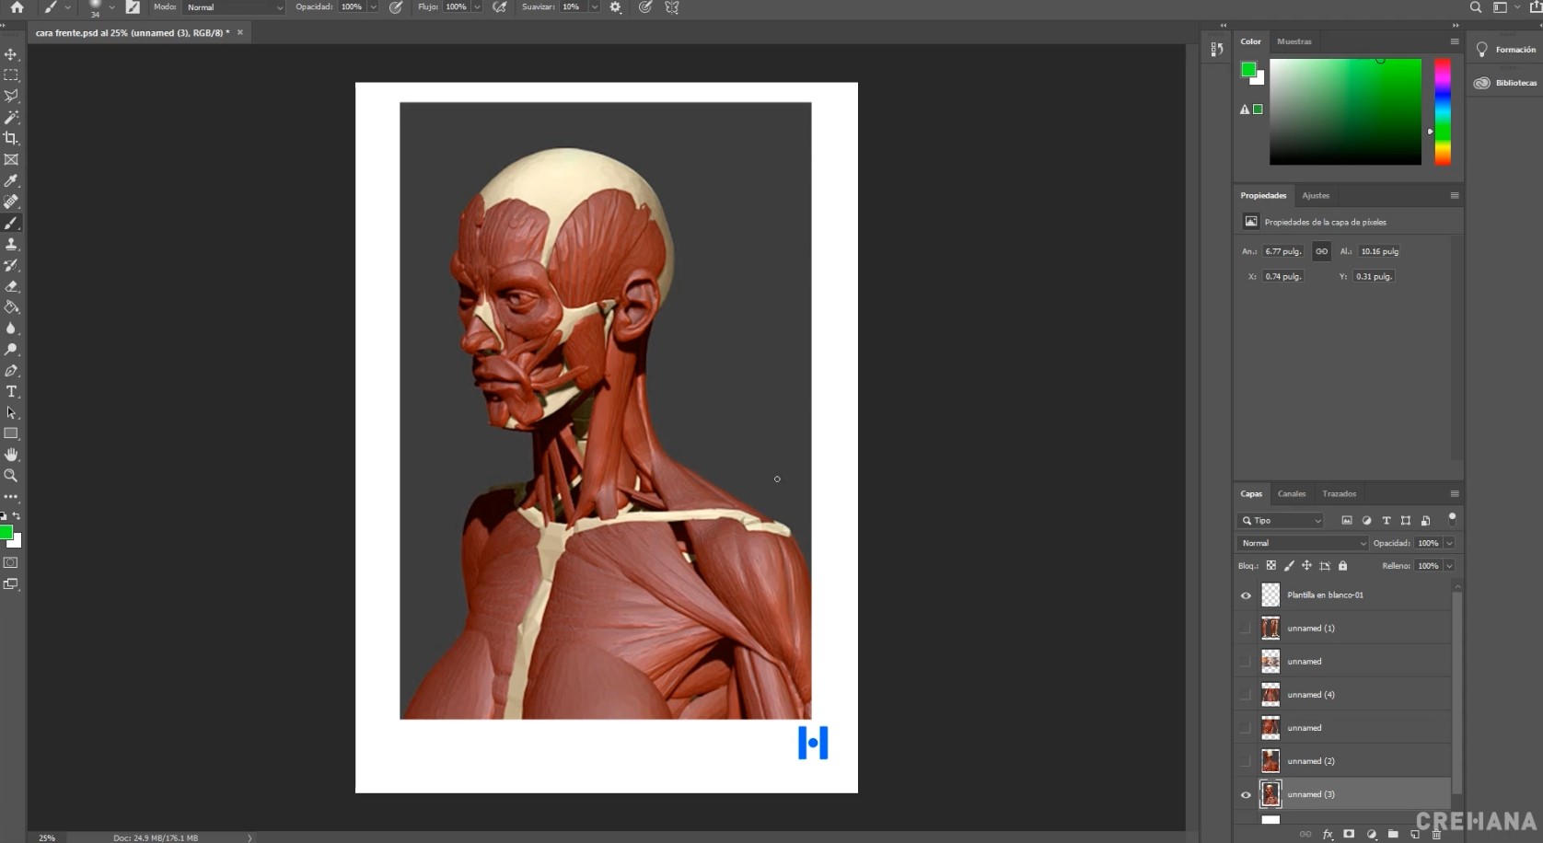Select the Hand tool
The width and height of the screenshot is (1543, 843).
[11, 455]
